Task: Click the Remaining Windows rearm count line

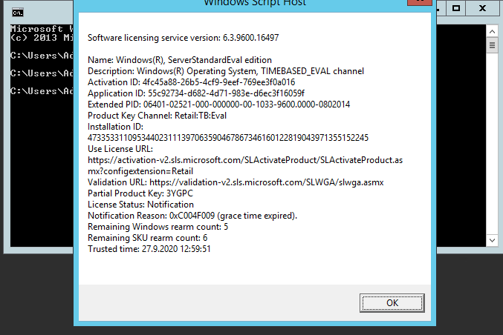Action: (x=158, y=226)
